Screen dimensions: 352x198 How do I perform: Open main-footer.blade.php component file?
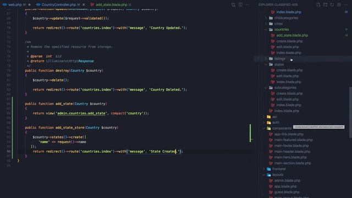coord(291,146)
